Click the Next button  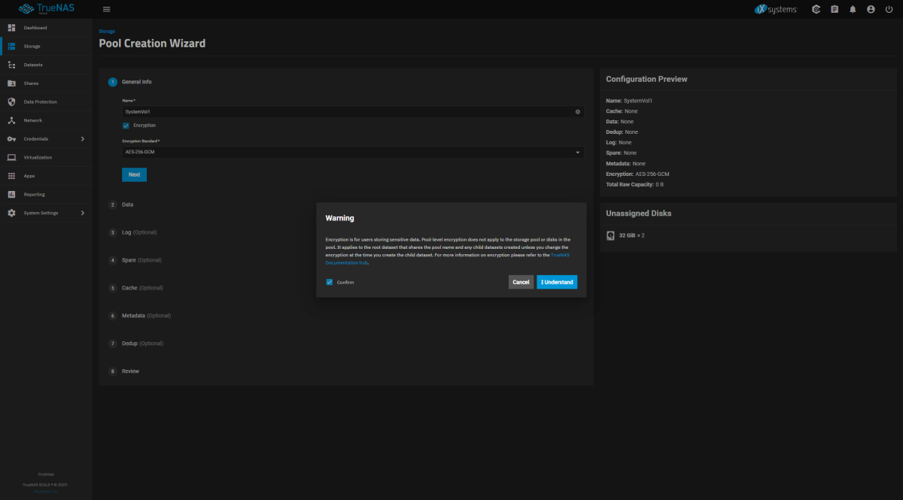tap(134, 174)
